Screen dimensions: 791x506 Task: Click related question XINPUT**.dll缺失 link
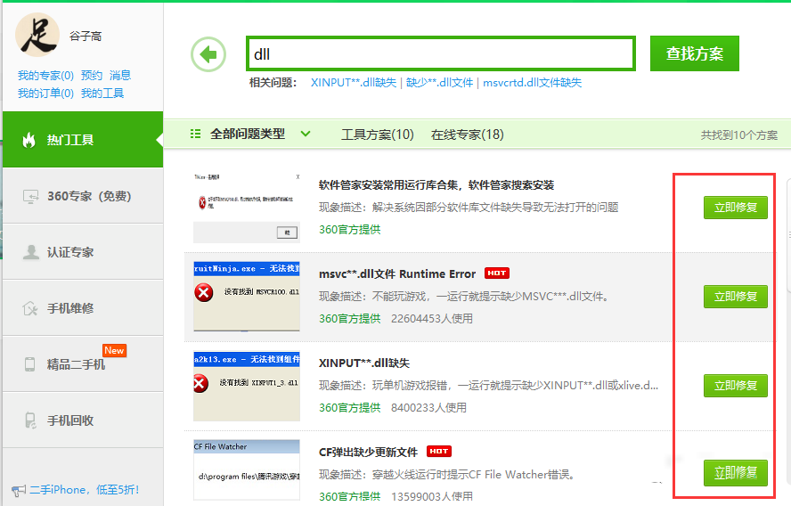(354, 83)
